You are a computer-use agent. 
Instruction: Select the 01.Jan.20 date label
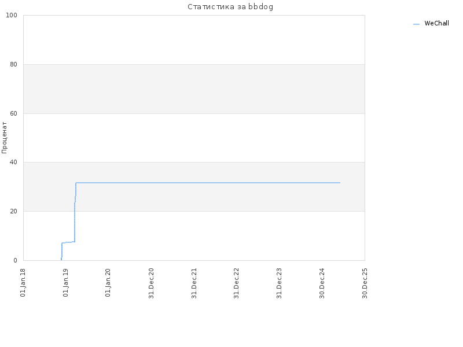[x=108, y=282]
